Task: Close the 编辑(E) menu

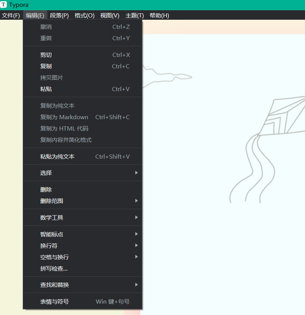Action: tap(35, 16)
